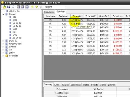Viewport: 130px width, 97px height.
Task: Select the ES 12-09 instrument
Action: point(17,26)
